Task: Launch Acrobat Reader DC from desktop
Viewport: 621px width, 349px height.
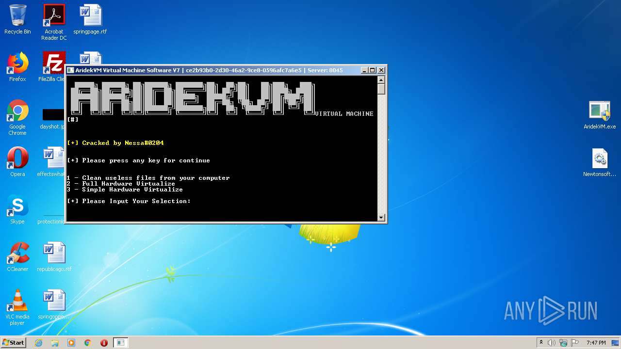Action: [x=54, y=22]
